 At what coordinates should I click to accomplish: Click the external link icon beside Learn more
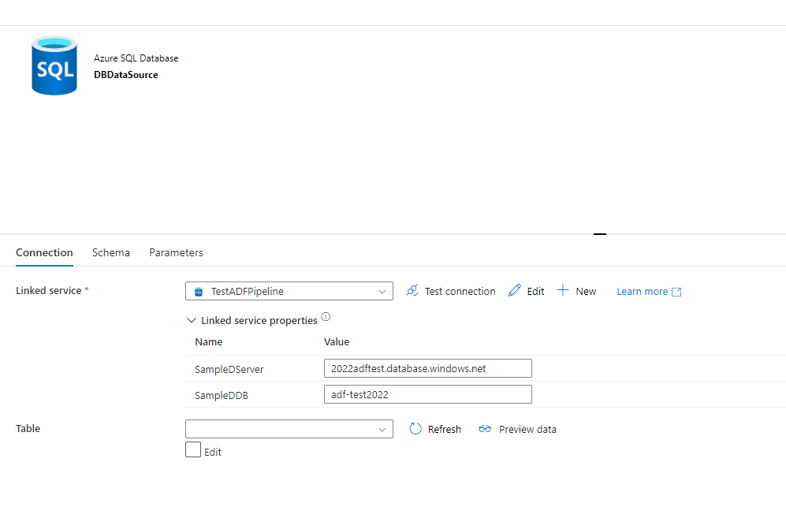tap(676, 292)
